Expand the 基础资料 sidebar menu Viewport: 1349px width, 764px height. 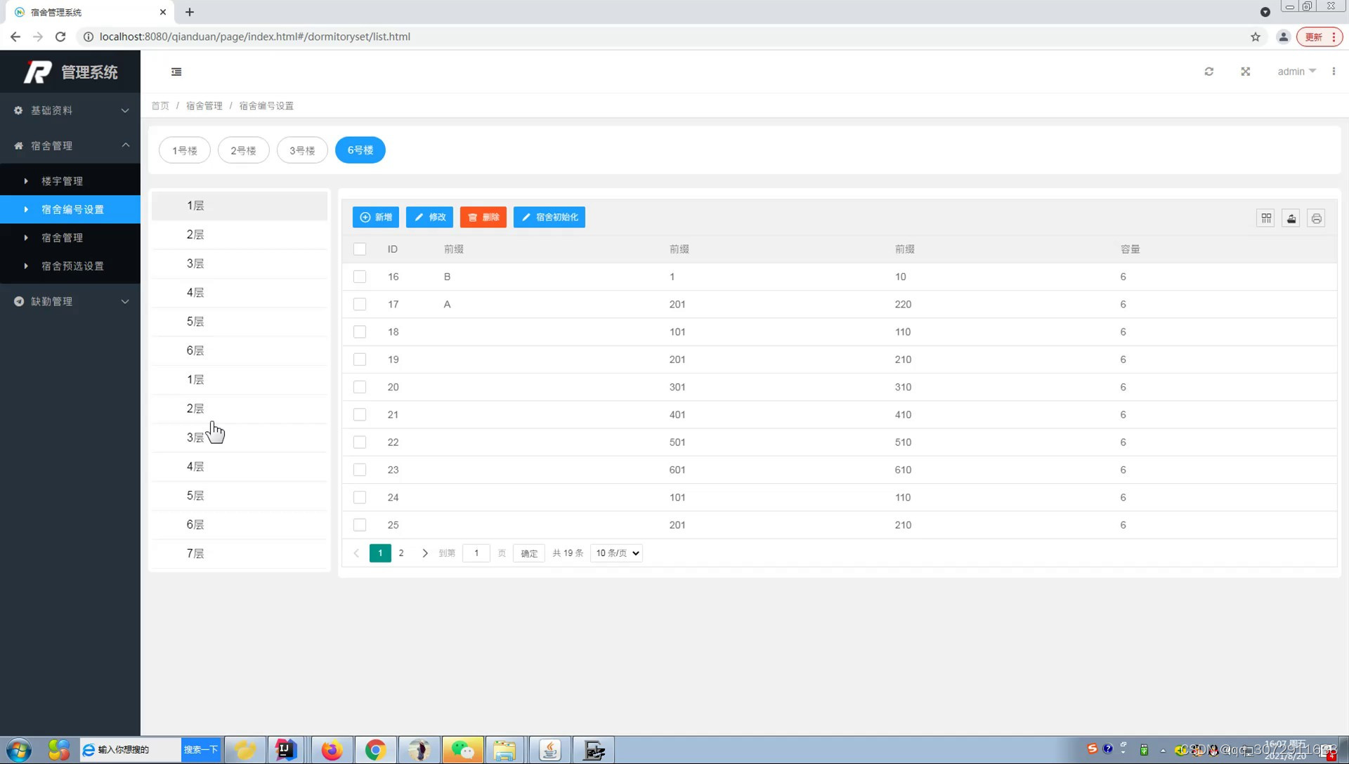[70, 110]
